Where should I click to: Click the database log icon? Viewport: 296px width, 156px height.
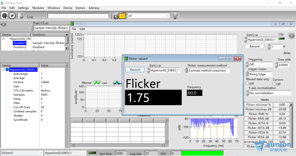[x=20, y=16]
